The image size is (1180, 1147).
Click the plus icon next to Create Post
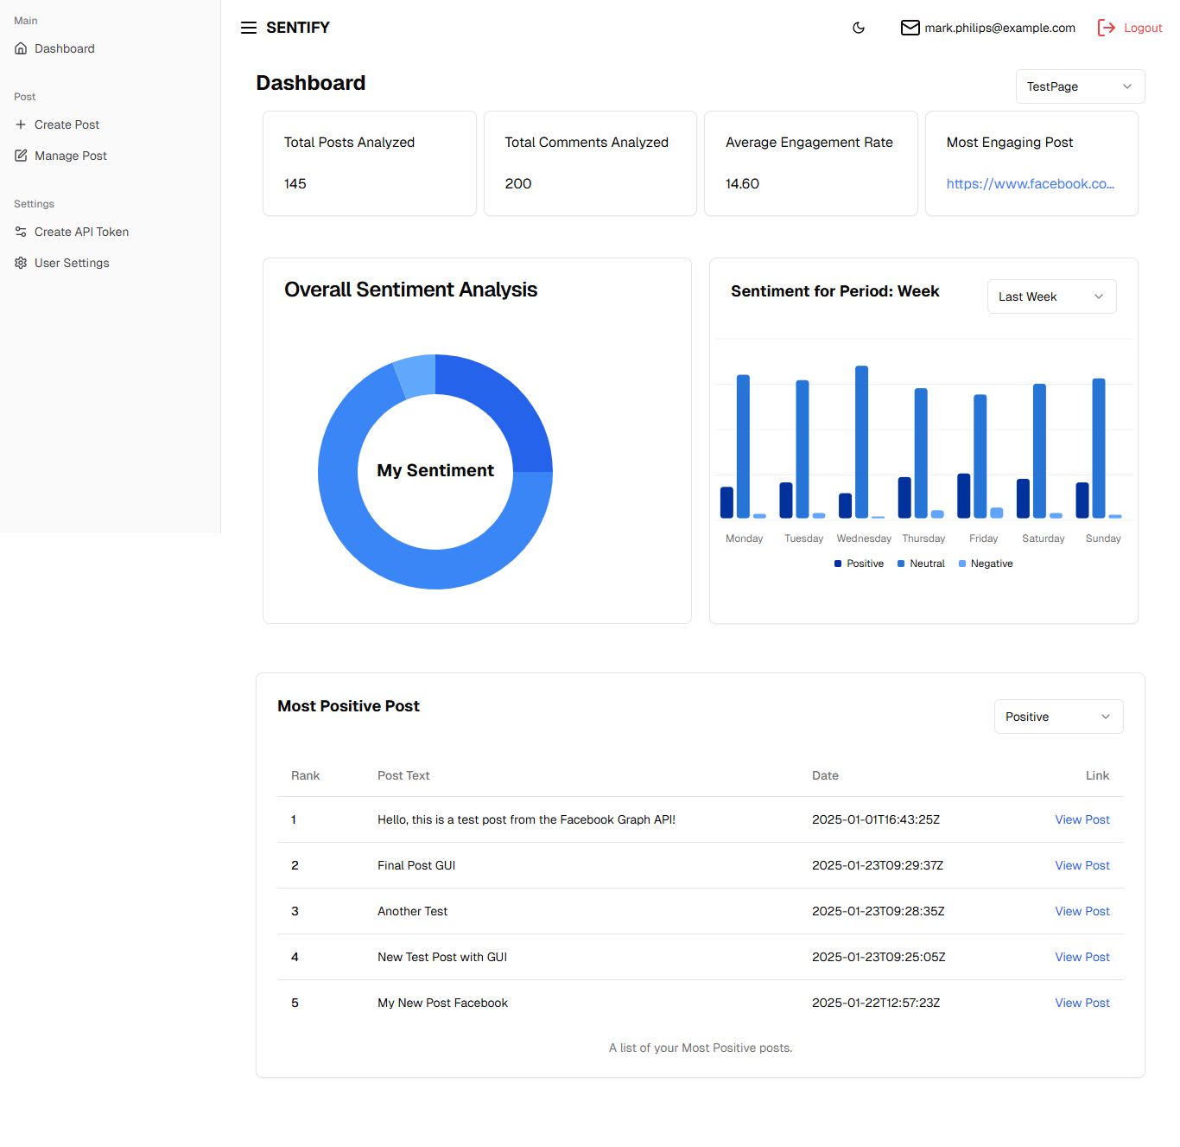coord(21,124)
